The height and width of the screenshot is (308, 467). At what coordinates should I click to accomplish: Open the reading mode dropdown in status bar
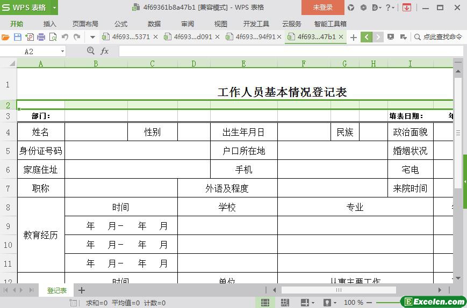tap(313, 303)
